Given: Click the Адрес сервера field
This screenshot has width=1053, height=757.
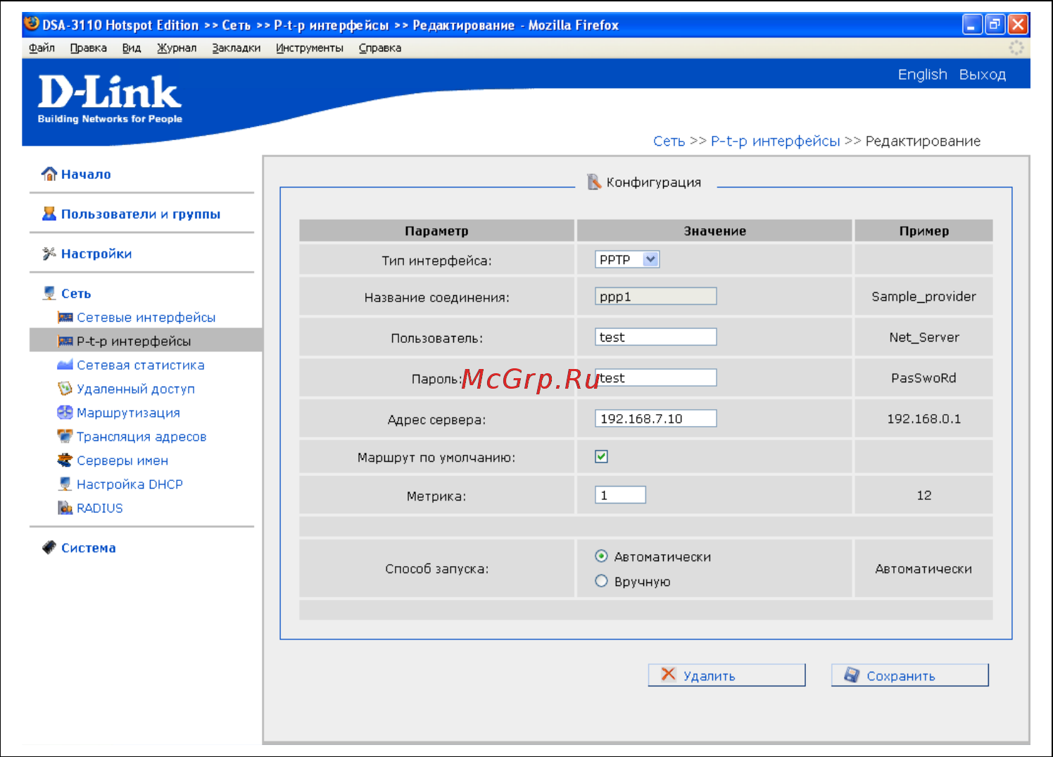Looking at the screenshot, I should click(656, 418).
